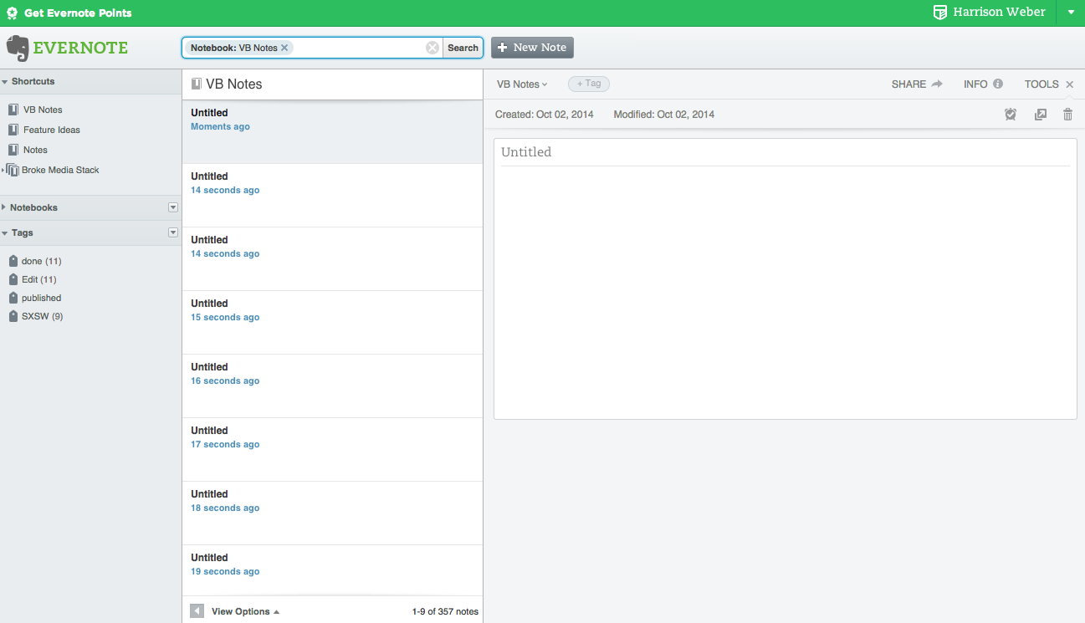Open the Notes shortcut

35,150
